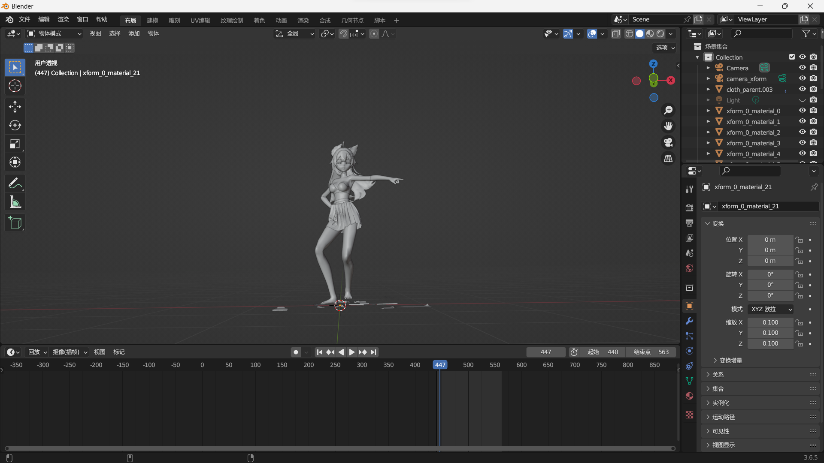Toggle the snapping magnet

(343, 33)
